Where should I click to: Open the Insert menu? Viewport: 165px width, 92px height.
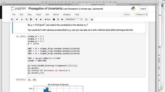(38, 15)
